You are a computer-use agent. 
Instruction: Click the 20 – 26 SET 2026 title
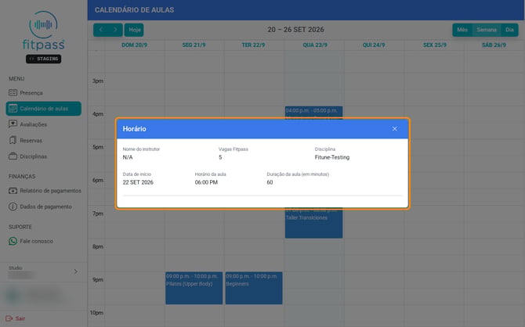point(295,30)
